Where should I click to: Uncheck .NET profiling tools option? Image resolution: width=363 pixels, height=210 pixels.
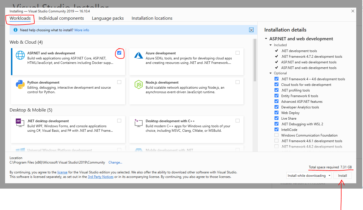click(276, 90)
